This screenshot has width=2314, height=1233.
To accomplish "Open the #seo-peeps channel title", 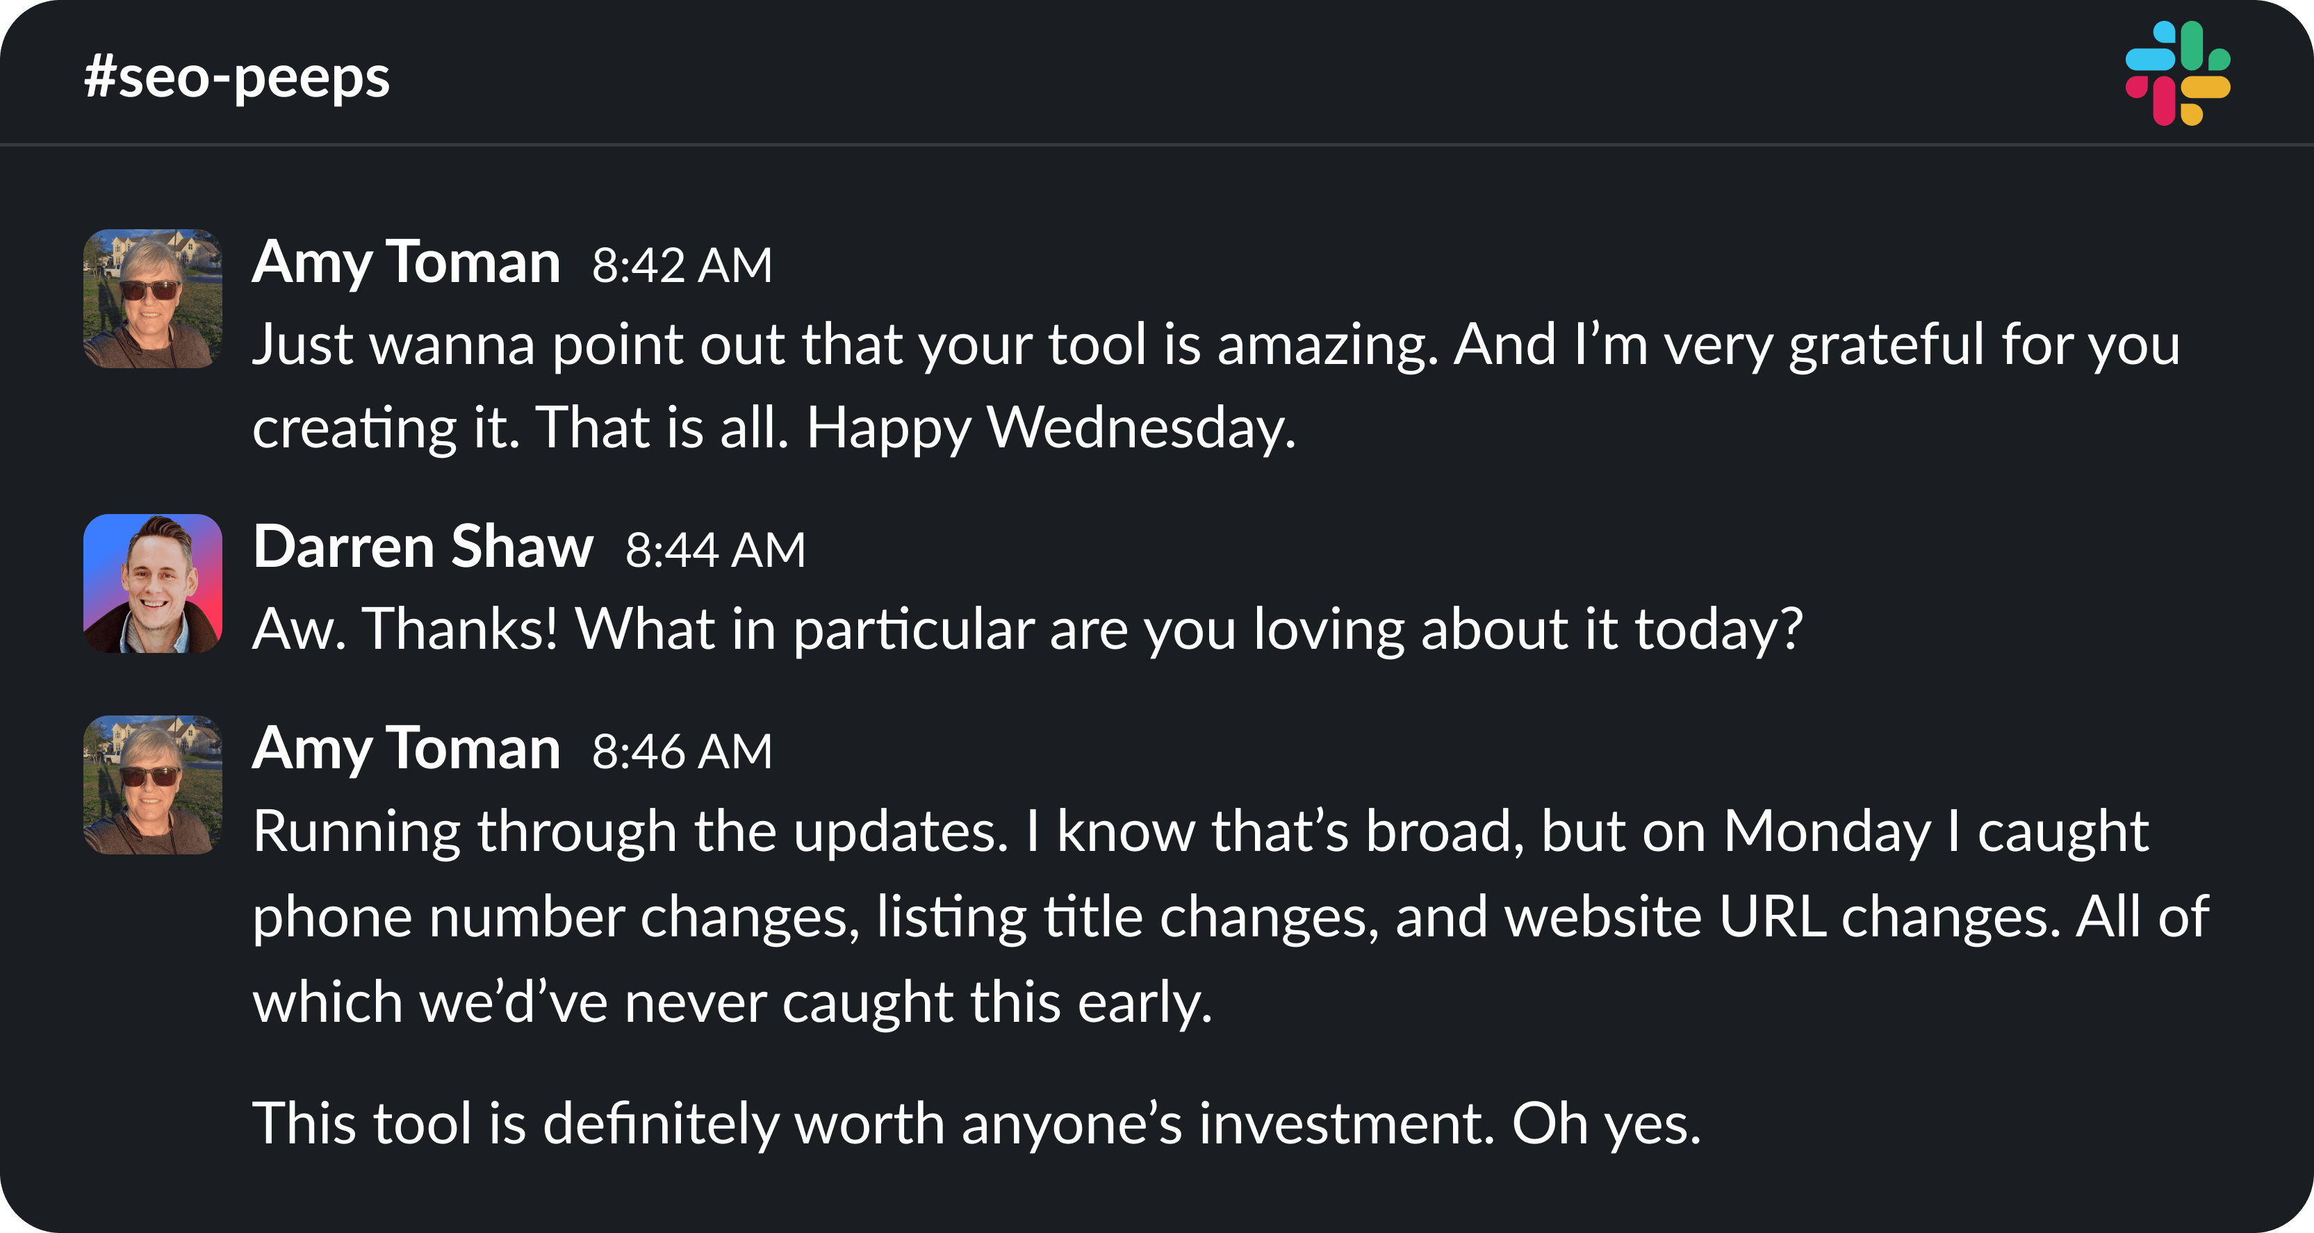I will (237, 77).
